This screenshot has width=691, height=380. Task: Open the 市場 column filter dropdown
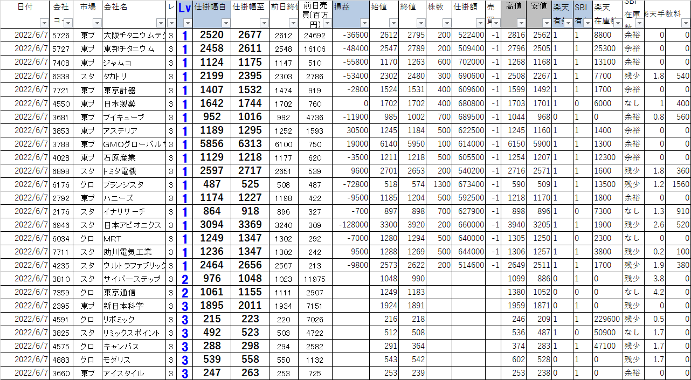(96, 23)
